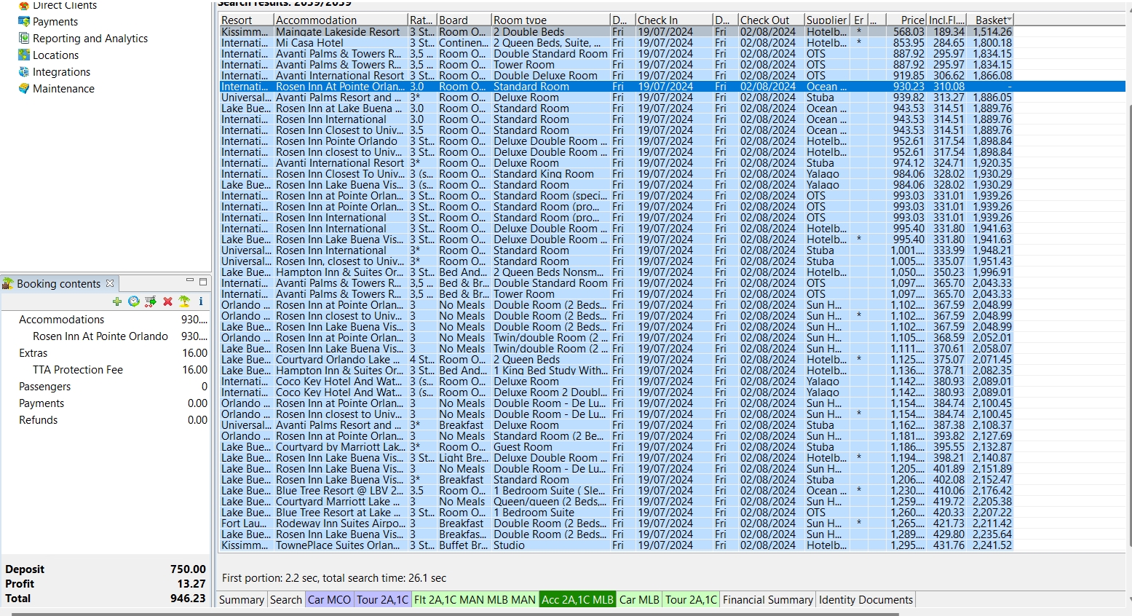Select Locations in the navigation tree
The width and height of the screenshot is (1132, 616).
click(55, 55)
